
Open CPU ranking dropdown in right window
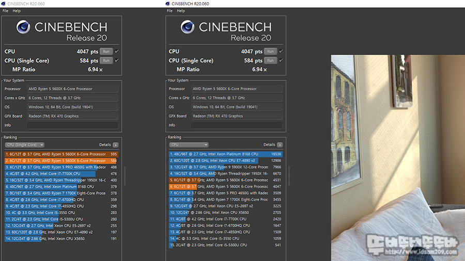(189, 145)
